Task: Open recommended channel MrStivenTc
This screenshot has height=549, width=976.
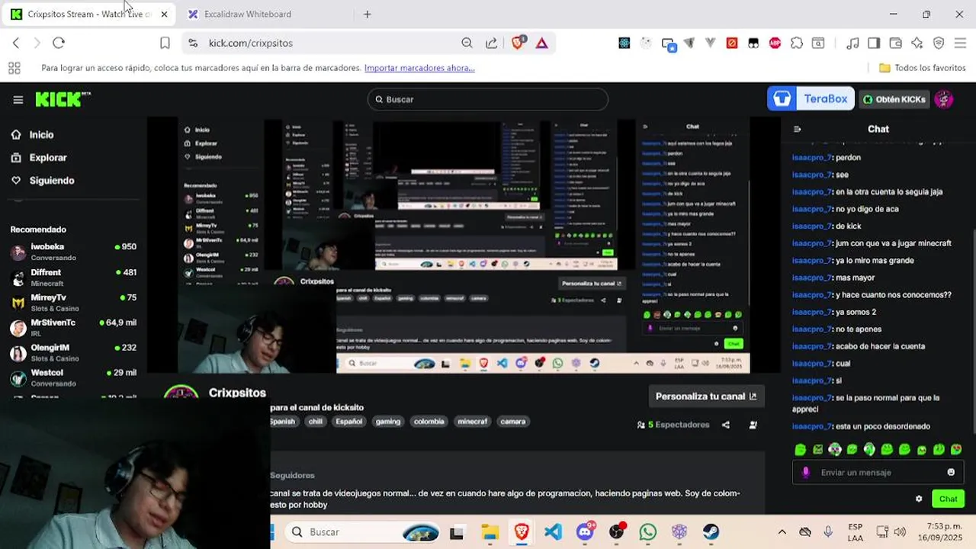Action: (73, 327)
